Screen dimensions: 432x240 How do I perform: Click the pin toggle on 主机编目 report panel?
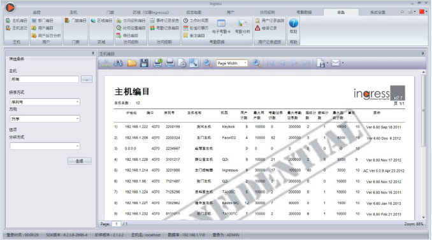(423, 54)
